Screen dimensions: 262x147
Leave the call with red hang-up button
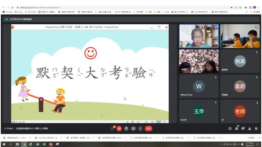(148, 129)
